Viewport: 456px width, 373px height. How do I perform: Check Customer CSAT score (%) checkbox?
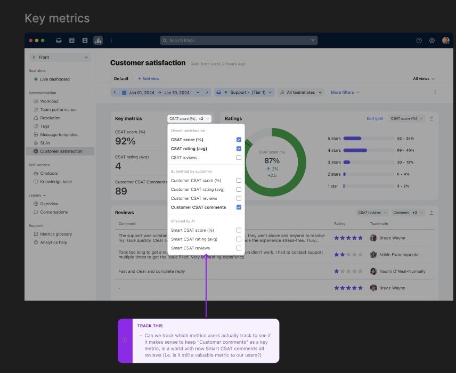click(x=239, y=181)
